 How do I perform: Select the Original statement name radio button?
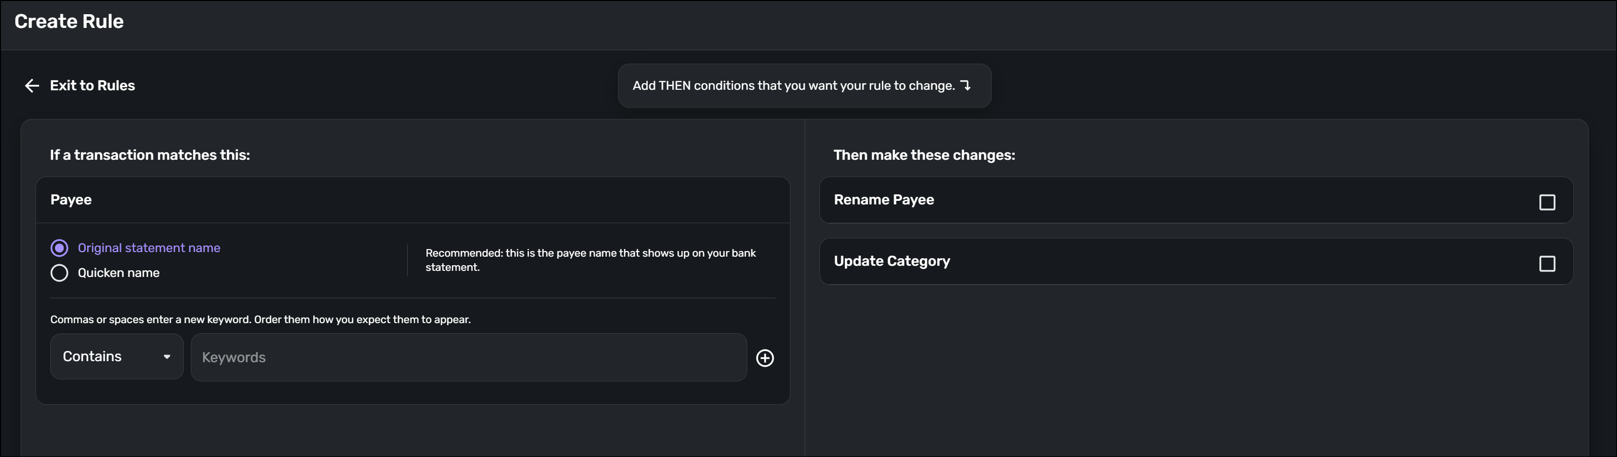coord(59,248)
